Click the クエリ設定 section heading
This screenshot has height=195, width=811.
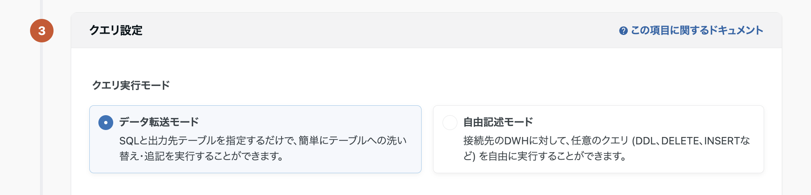(116, 30)
